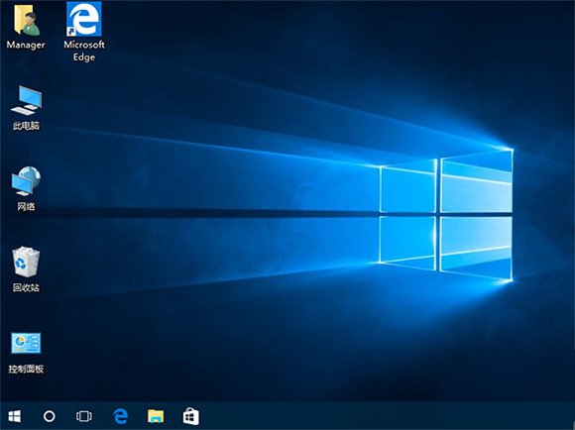The image size is (575, 430).
Task: Click the '此电脑' label text
Action: coord(26,126)
